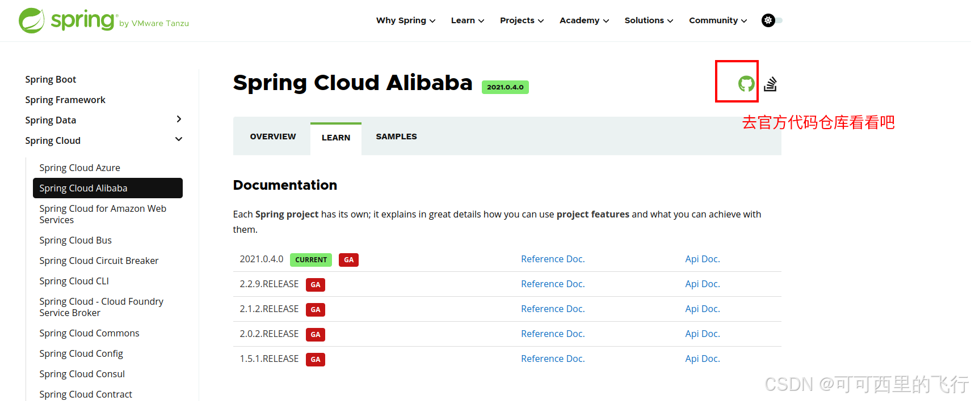Click the green 2021.0.4.0 version badge

click(505, 87)
